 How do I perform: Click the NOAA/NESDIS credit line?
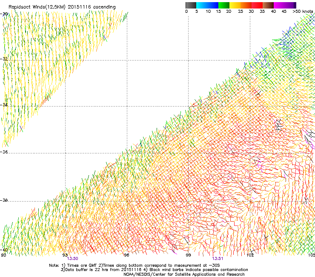tap(184, 274)
